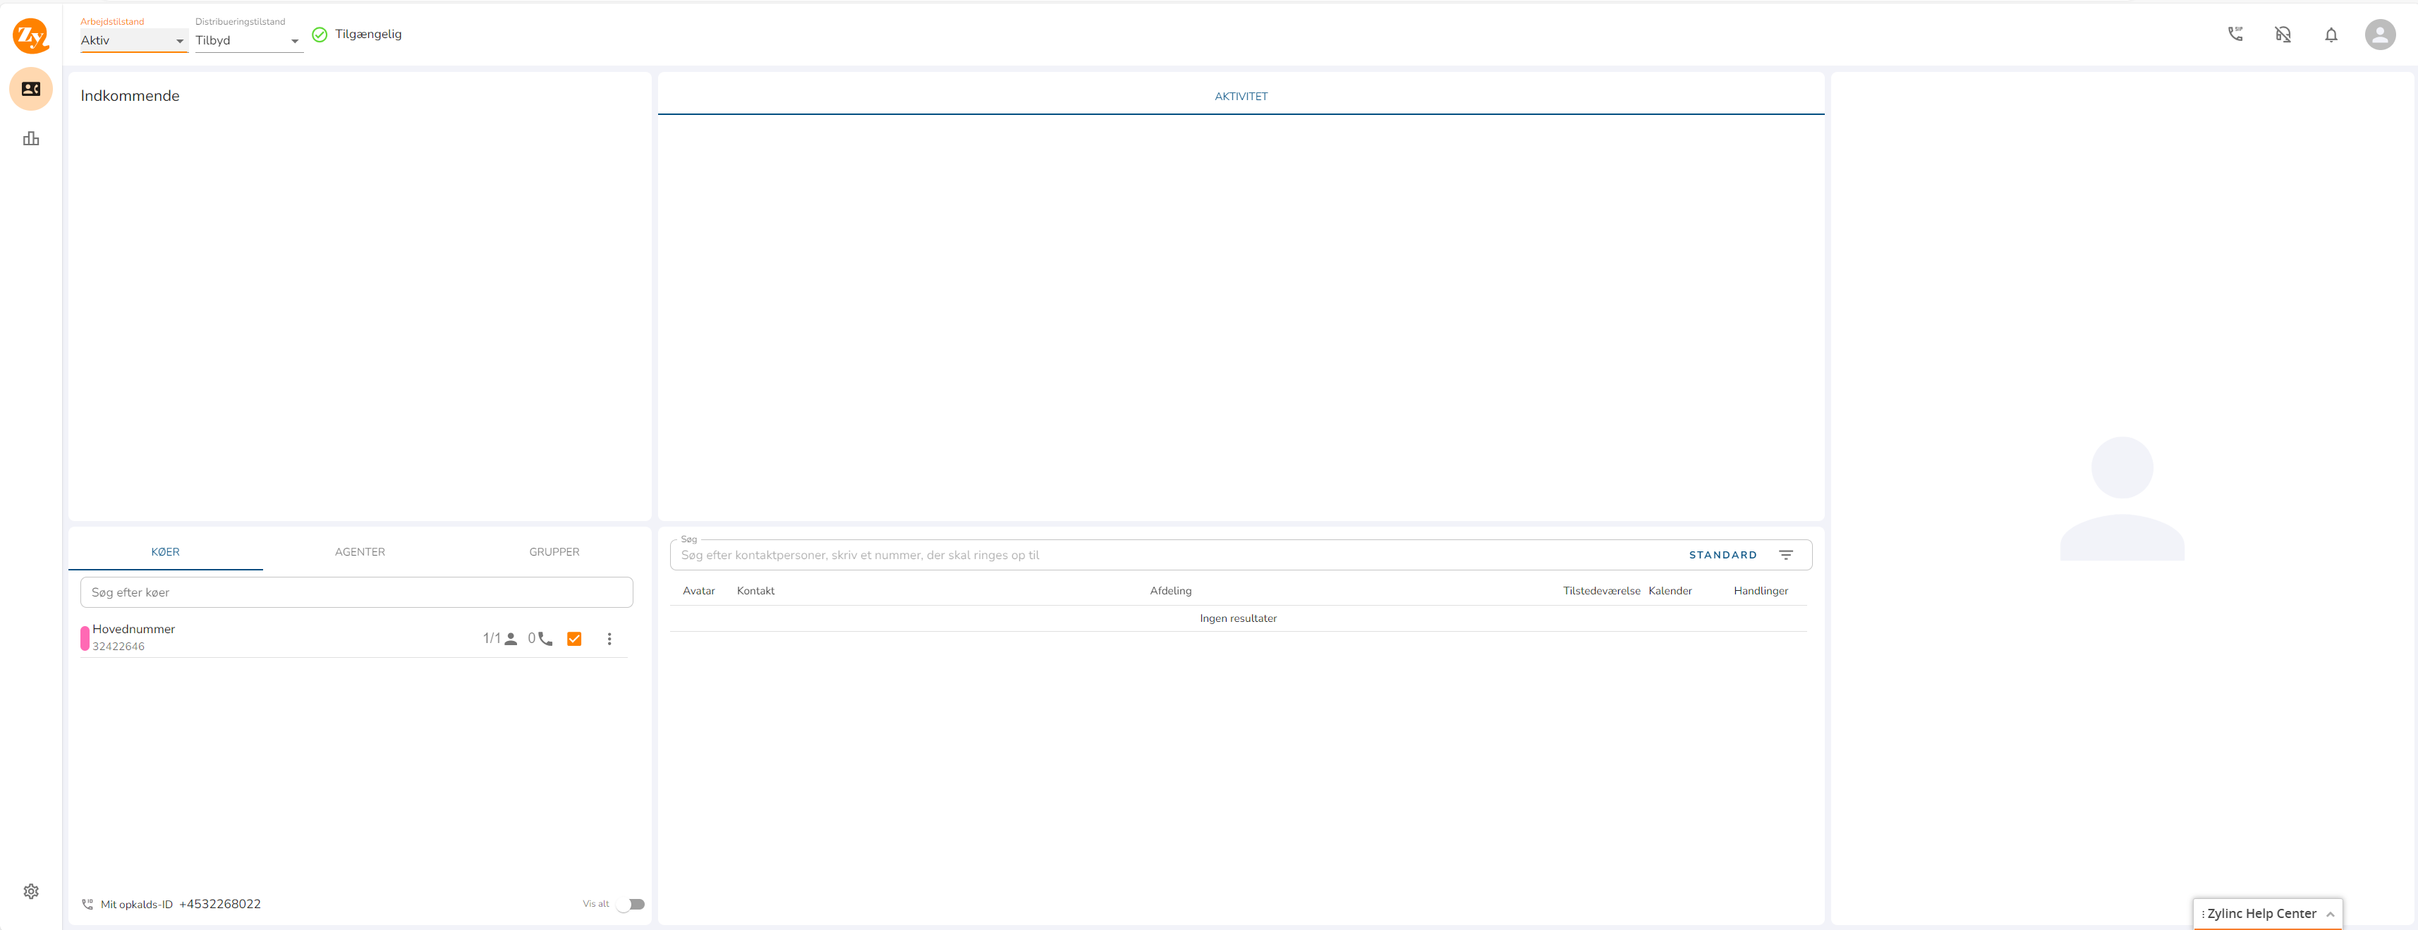The width and height of the screenshot is (2418, 930).
Task: Click the waiting calls phone icon for Hovednummer
Action: (545, 639)
